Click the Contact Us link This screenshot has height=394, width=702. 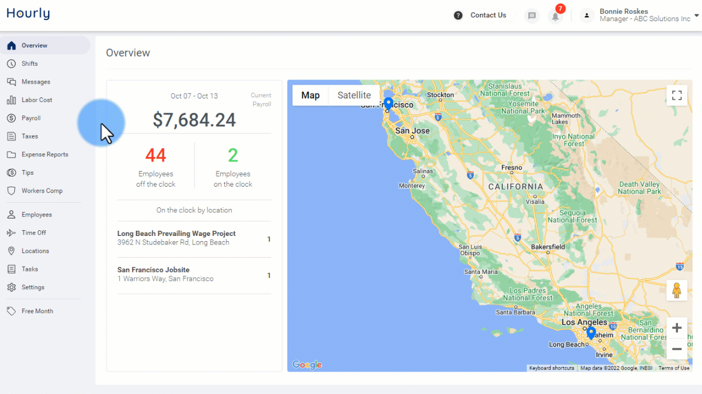click(488, 15)
